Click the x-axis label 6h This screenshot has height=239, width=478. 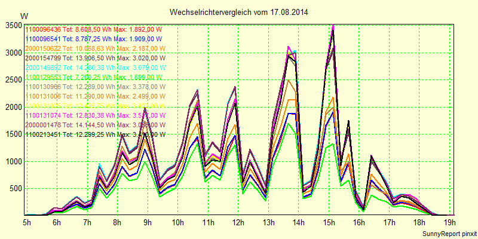[x=57, y=222]
